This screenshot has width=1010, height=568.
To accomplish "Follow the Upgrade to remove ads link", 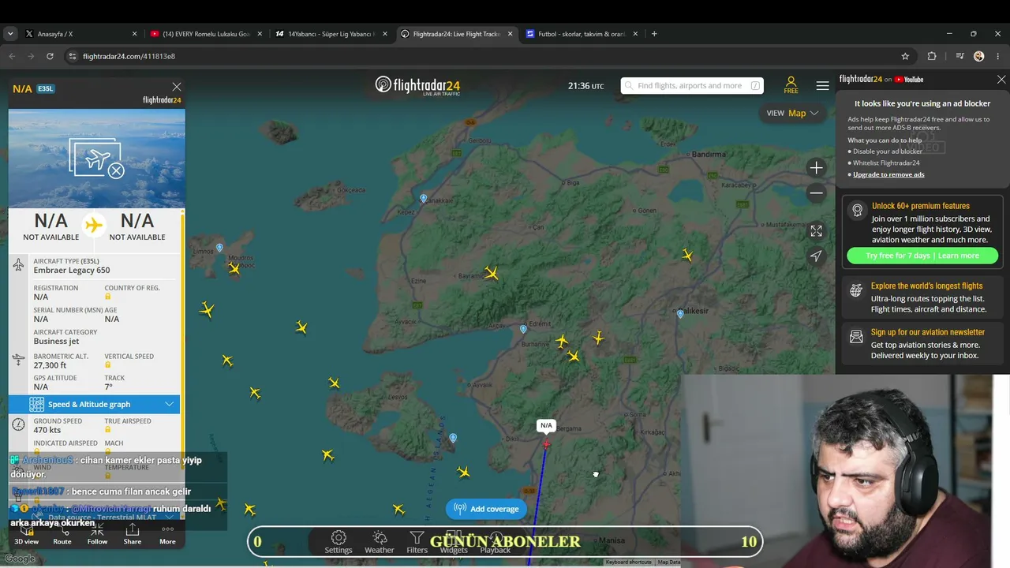I will coord(888,174).
